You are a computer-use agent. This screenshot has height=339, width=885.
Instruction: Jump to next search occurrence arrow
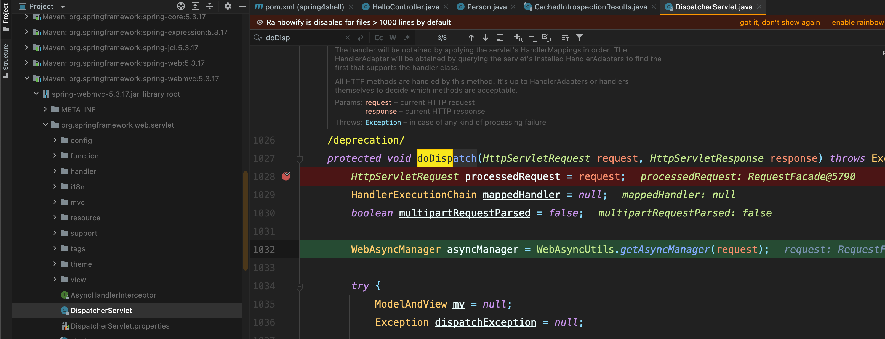(x=485, y=38)
